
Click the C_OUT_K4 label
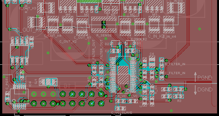[x=53, y=35]
